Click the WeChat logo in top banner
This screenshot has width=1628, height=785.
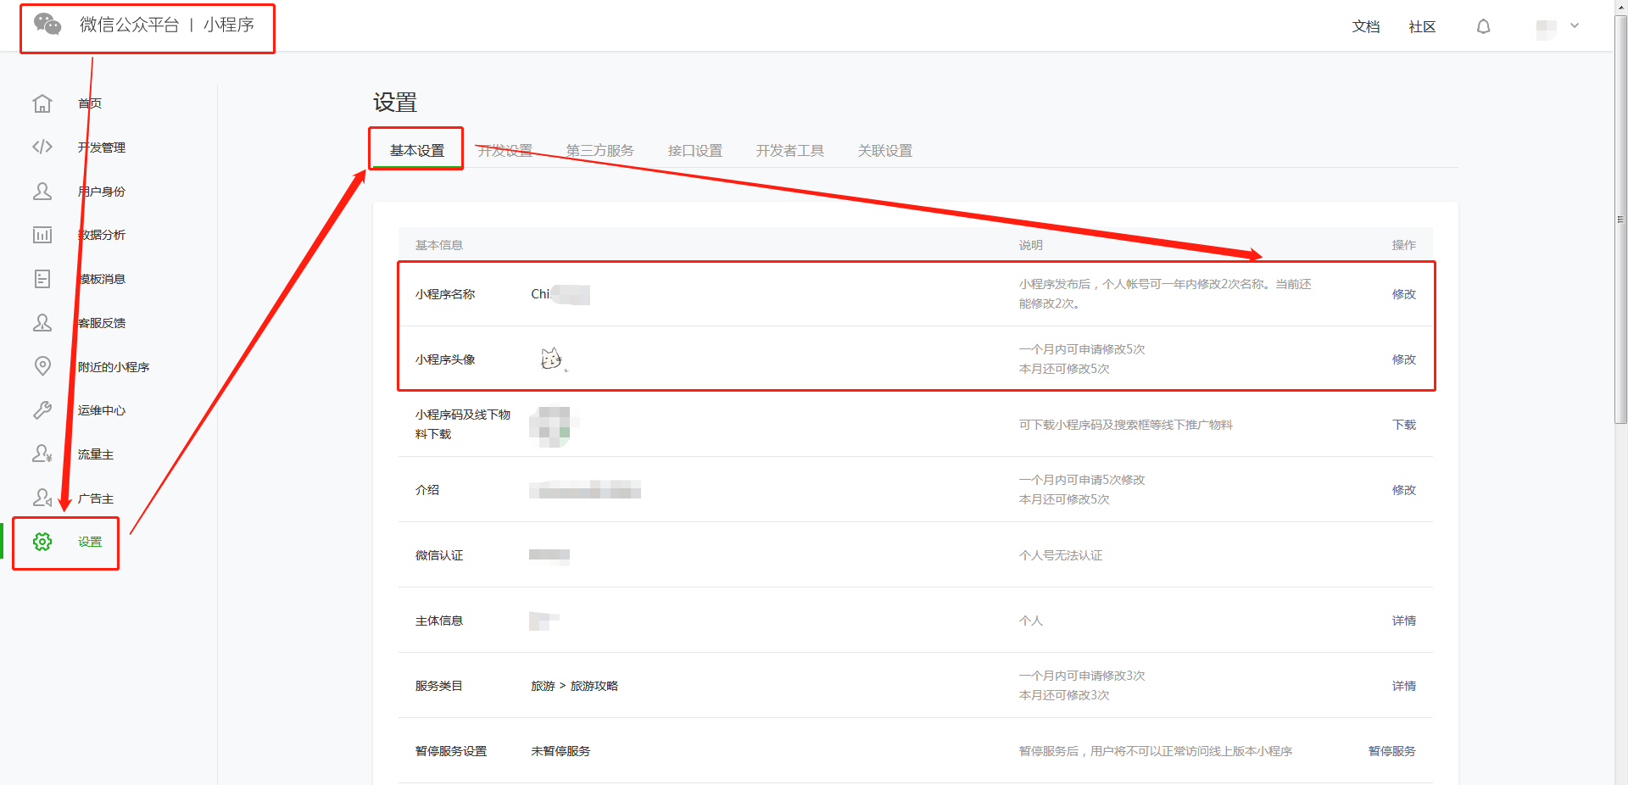pyautogui.click(x=47, y=25)
